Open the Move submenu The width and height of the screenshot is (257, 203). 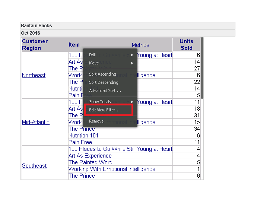pos(110,63)
